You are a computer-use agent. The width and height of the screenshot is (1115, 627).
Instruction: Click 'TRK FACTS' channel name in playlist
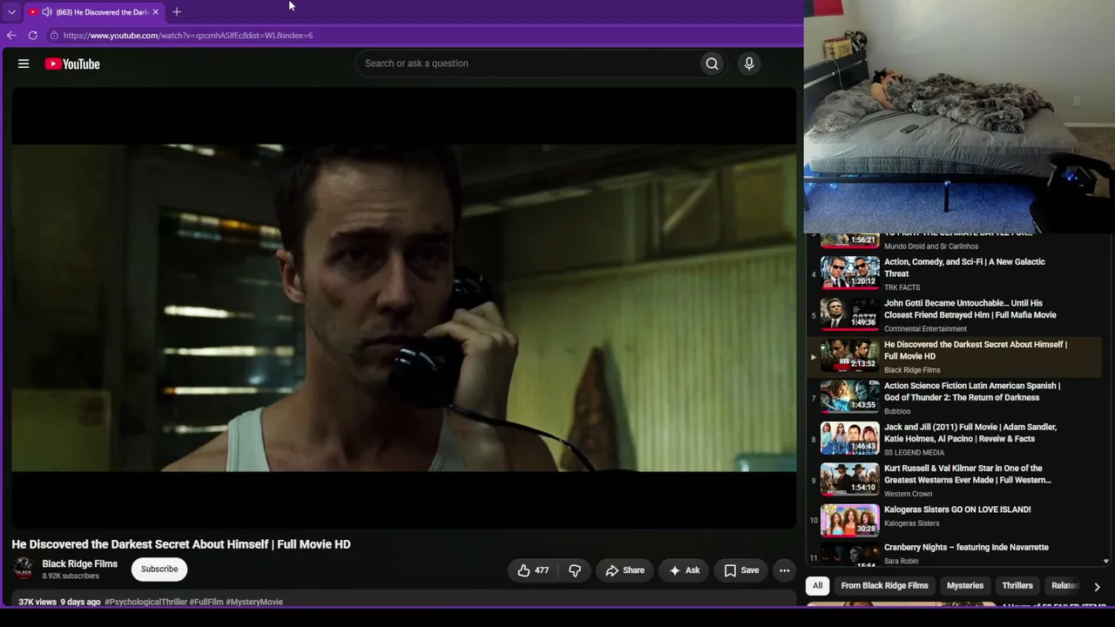click(x=902, y=287)
